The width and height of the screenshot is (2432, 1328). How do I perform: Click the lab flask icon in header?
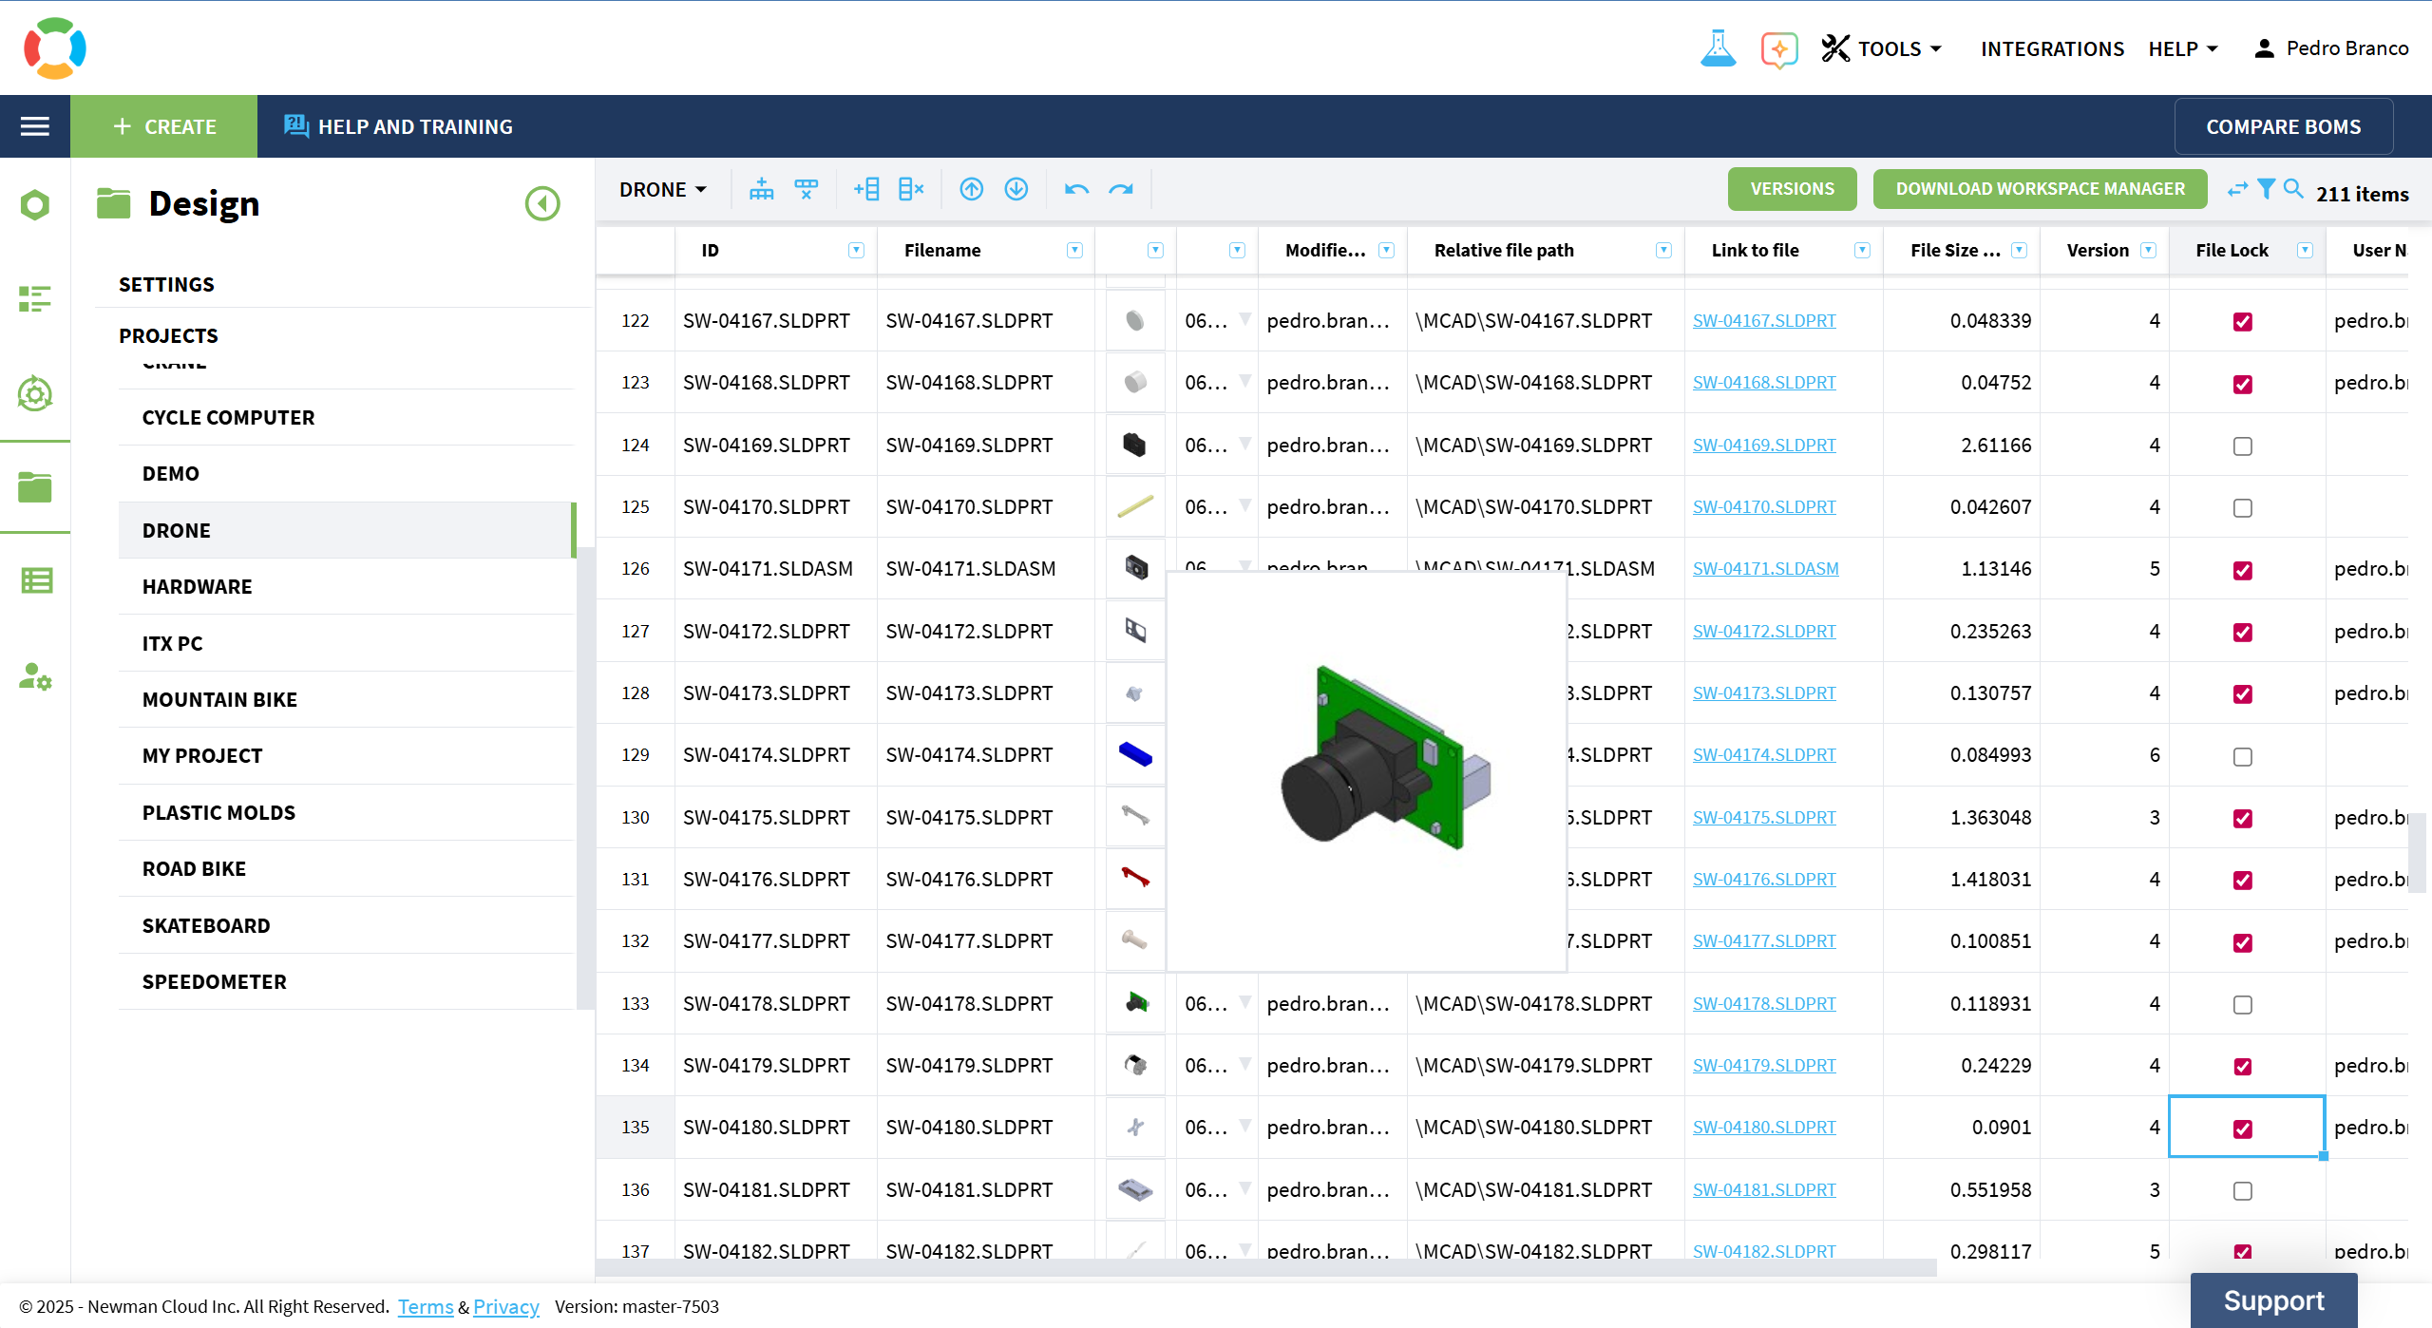click(1718, 48)
